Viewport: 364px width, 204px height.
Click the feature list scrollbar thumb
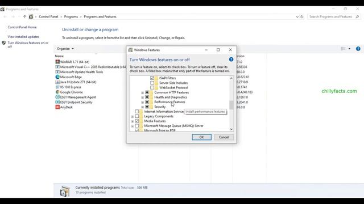[231, 105]
